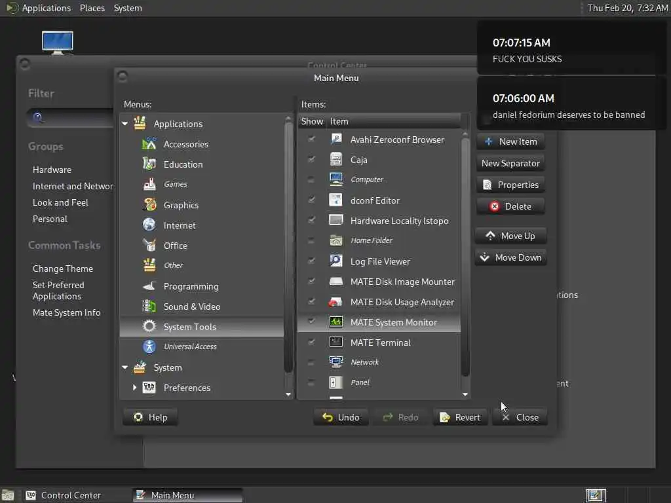This screenshot has height=503, width=671.
Task: Select the Internet globe icon
Action: (x=149, y=225)
